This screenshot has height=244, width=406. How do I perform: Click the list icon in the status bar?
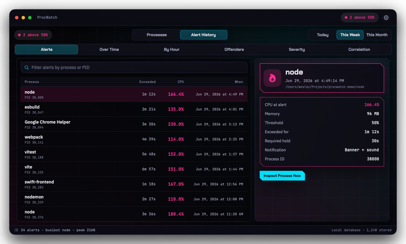pyautogui.click(x=16, y=230)
